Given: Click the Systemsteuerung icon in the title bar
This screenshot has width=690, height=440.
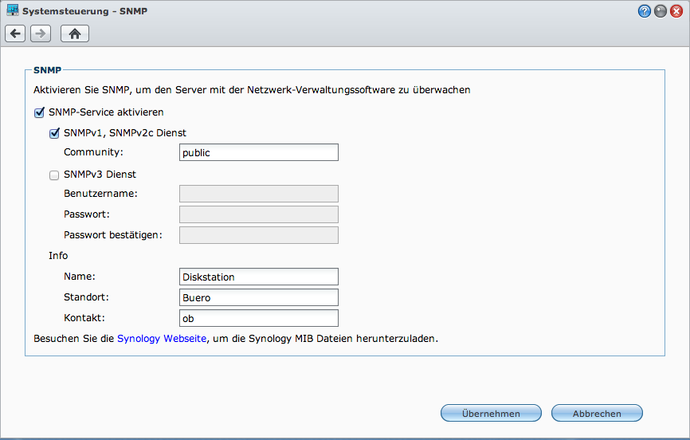Looking at the screenshot, I should click(x=13, y=11).
